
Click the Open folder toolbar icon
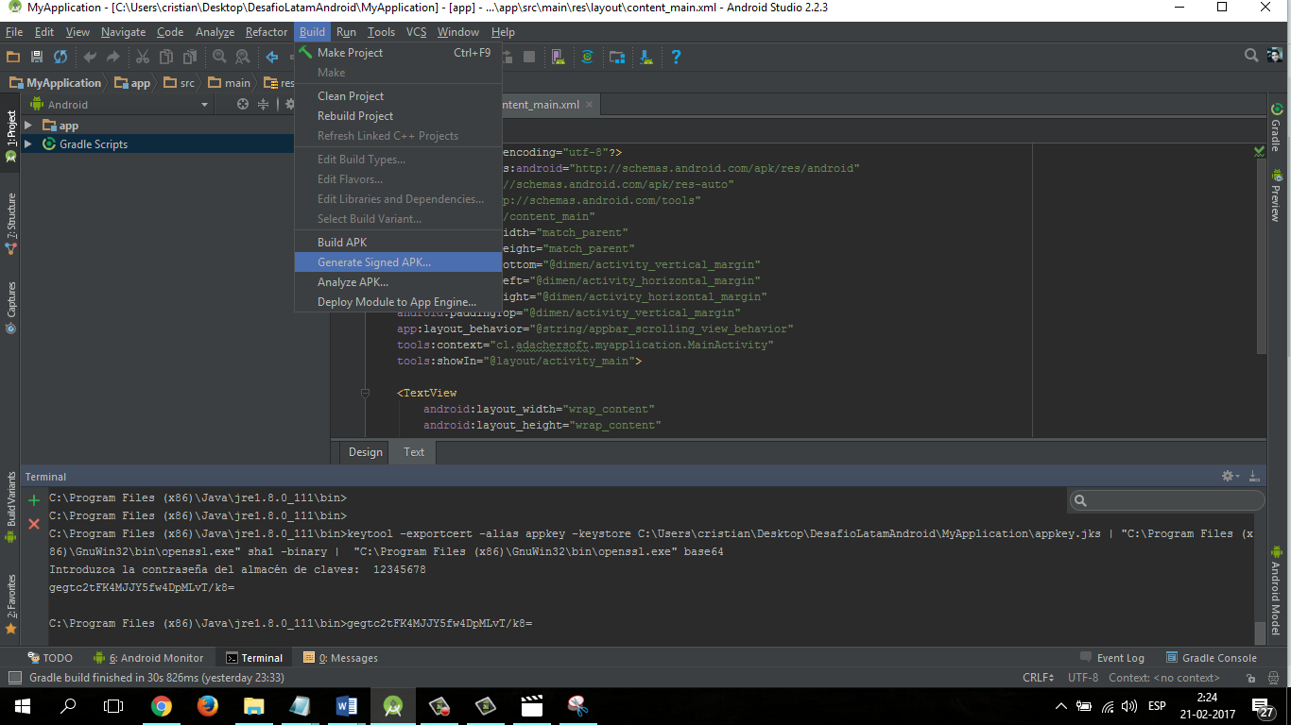click(x=13, y=57)
